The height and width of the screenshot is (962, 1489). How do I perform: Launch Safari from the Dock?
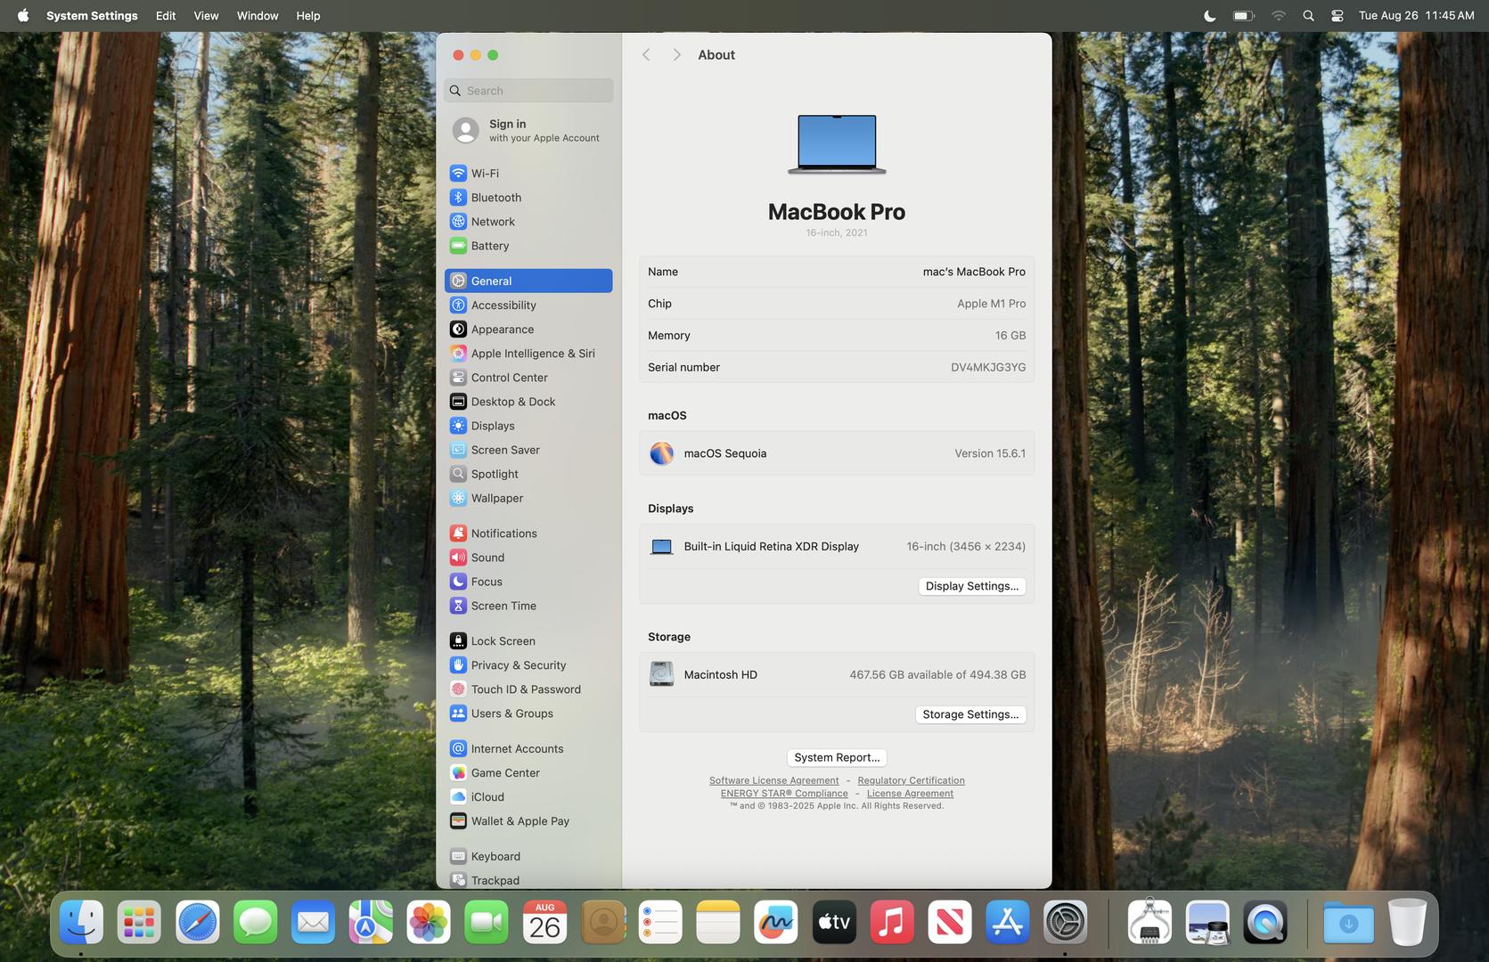197,922
